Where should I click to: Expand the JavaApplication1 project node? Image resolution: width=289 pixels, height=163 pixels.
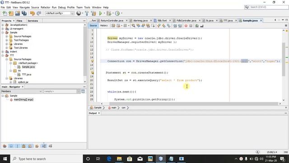point(3,25)
